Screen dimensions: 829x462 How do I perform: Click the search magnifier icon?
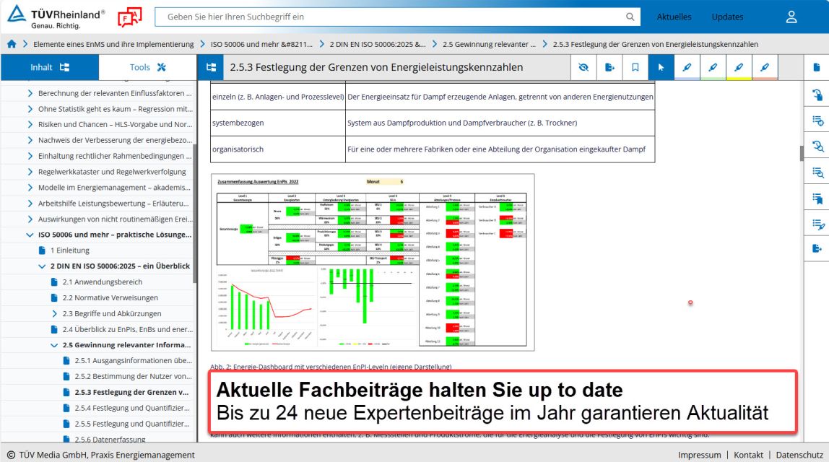tap(630, 17)
